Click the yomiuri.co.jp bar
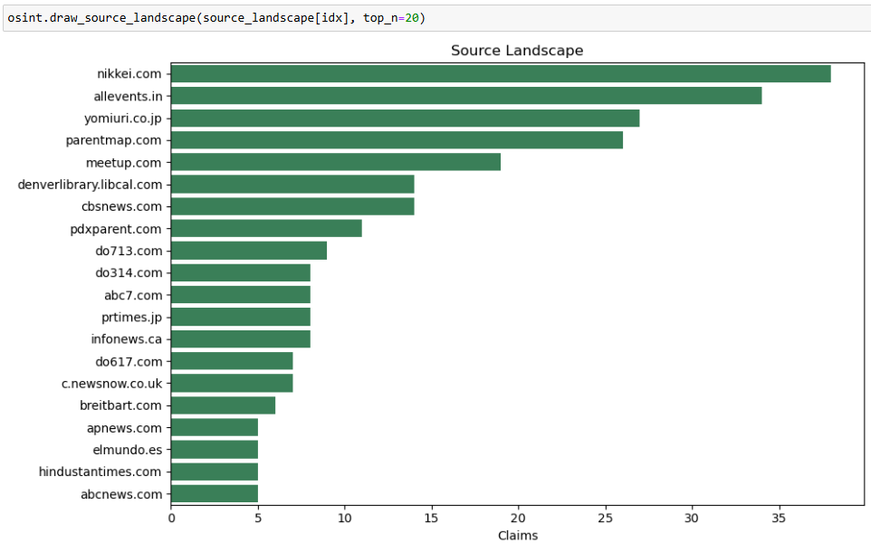871x543 pixels. pos(406,119)
